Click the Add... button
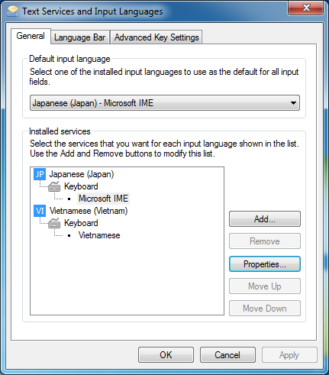 [265, 219]
